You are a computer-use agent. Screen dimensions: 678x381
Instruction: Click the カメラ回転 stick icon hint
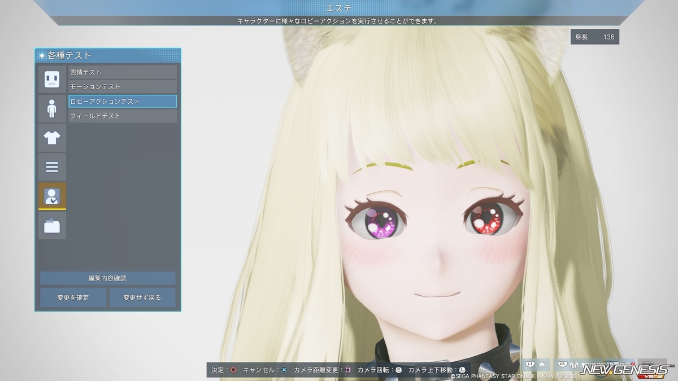pyautogui.click(x=398, y=370)
